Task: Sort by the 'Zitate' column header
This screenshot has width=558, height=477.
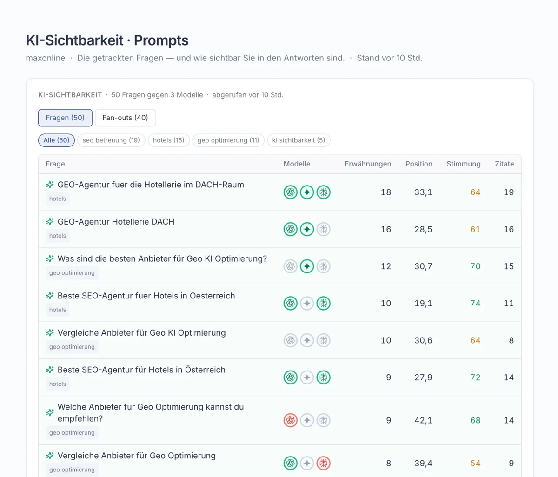Action: coord(505,164)
